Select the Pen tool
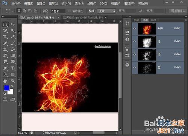 click(x=5, y=68)
